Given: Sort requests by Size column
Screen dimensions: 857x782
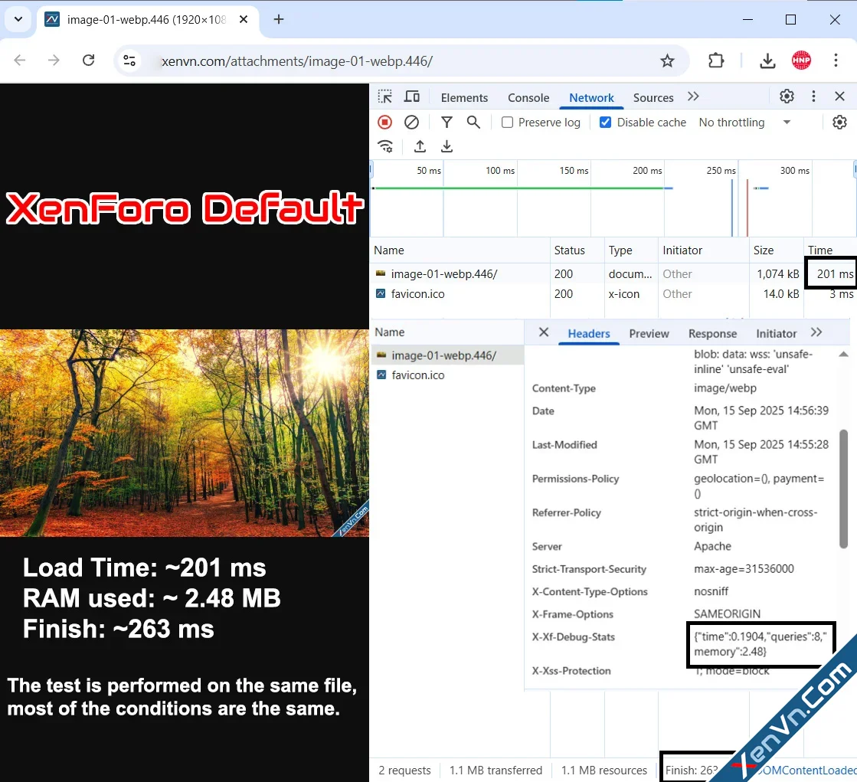Looking at the screenshot, I should [x=776, y=250].
